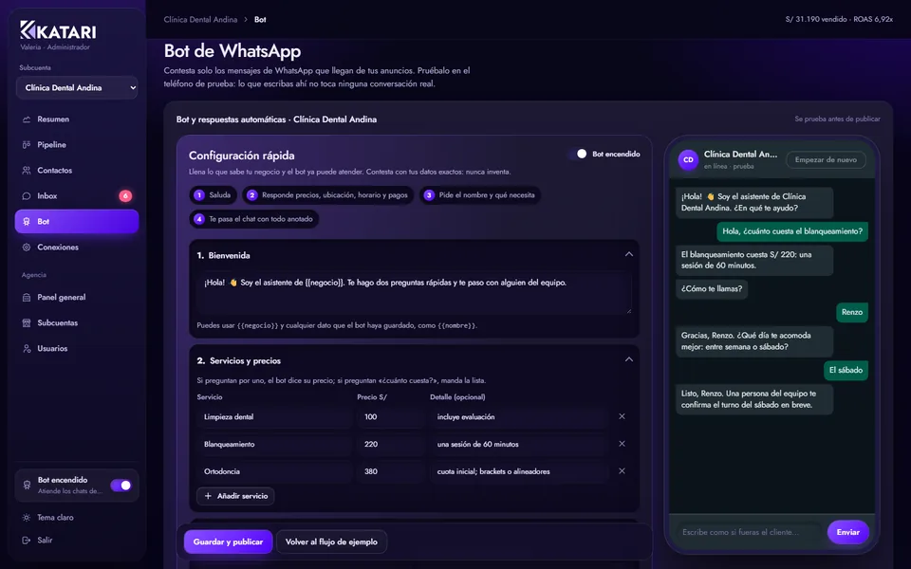Click the Subcuentas store icon
Screen dimensions: 911x569
tap(27, 322)
